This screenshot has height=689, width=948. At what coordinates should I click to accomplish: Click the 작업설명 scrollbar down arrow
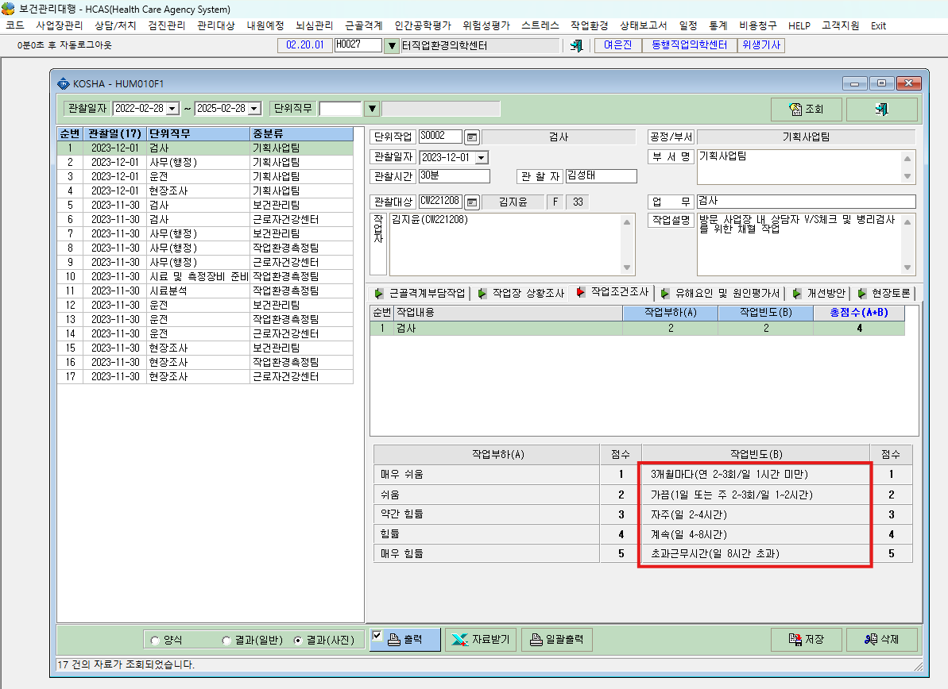tap(907, 268)
